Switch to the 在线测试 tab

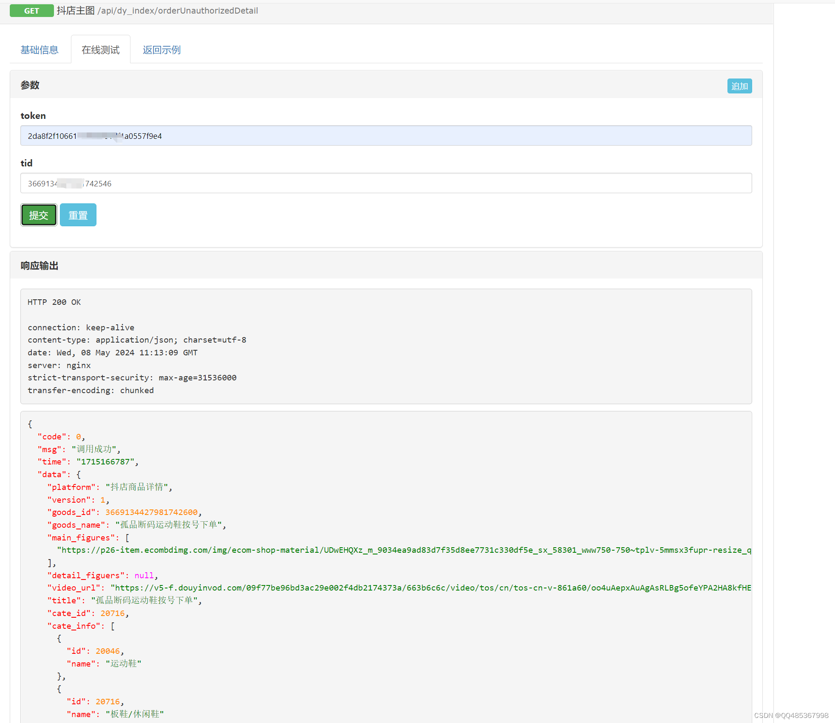point(101,50)
